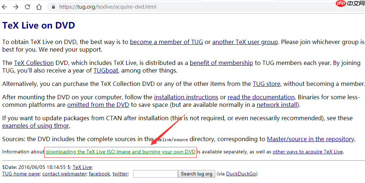Viewport: 365px width, 183px height.
Task: Follow the 'TeX Collection' link
Action: [x=34, y=63]
